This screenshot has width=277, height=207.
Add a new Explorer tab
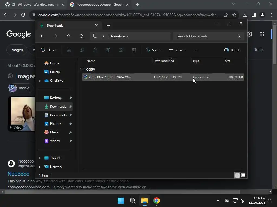(108, 26)
